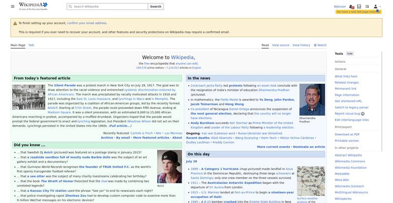Open the Avicii photo thumbnail

pyautogui.click(x=169, y=166)
